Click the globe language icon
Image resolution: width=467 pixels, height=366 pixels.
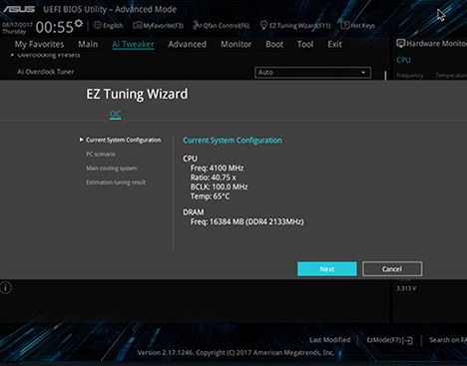98,25
